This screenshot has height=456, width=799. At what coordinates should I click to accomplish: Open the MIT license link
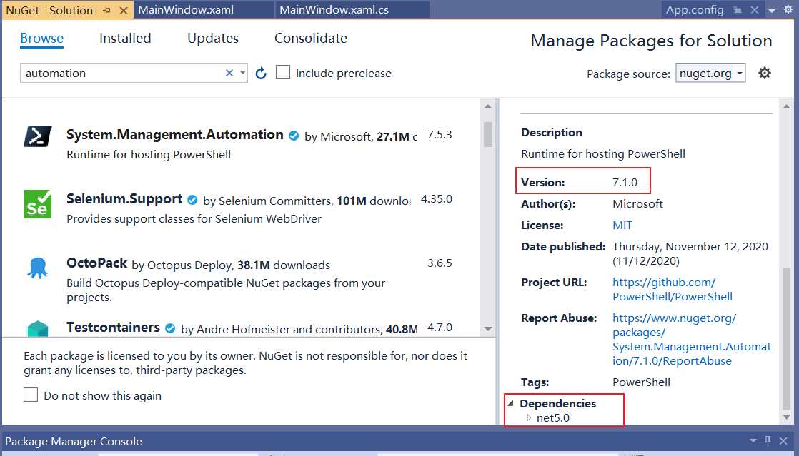(x=622, y=225)
